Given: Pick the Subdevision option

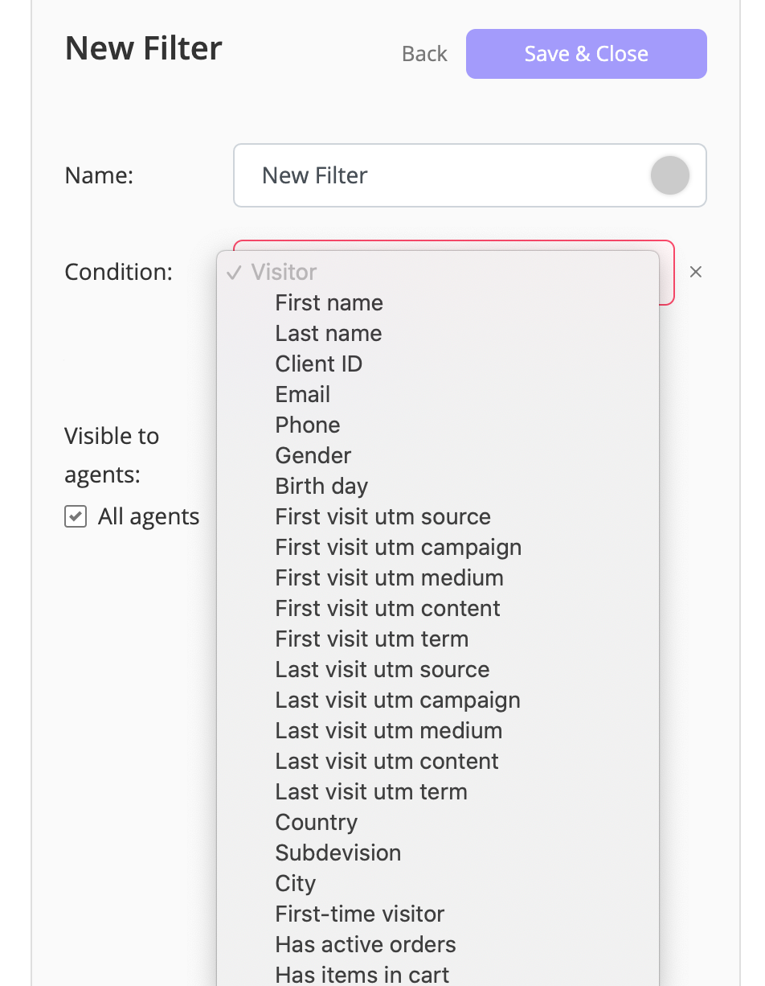Looking at the screenshot, I should 337,852.
